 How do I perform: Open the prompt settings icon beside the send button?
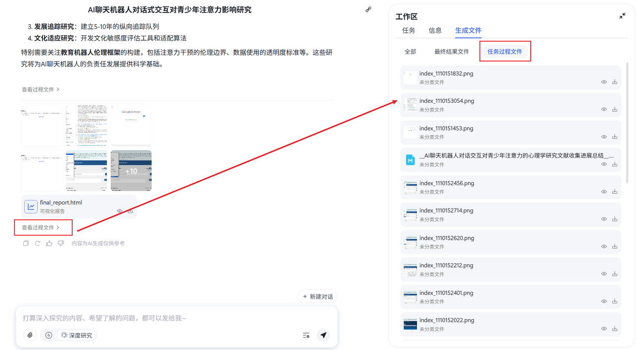(306, 335)
